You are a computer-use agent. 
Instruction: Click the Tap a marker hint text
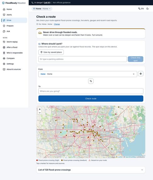[x=51, y=163]
